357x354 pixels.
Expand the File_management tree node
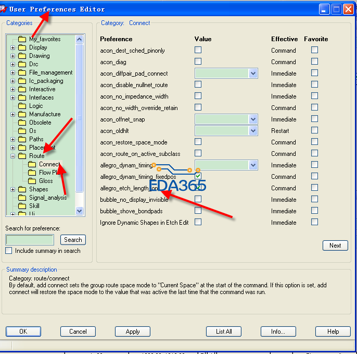tap(12, 73)
